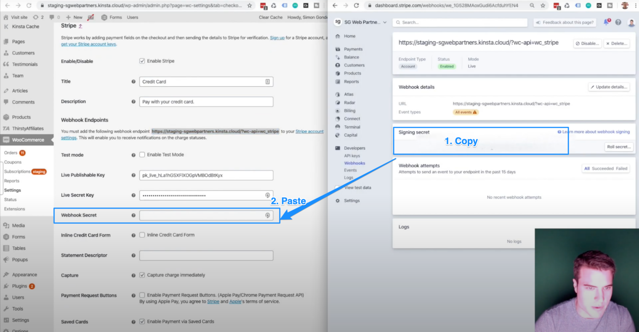Image resolution: width=639 pixels, height=332 pixels.
Task: Open the Plugins menu showing 2 updates
Action: coord(20,286)
